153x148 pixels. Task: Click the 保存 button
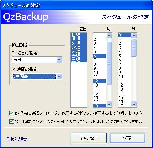pyautogui.click(x=127, y=138)
